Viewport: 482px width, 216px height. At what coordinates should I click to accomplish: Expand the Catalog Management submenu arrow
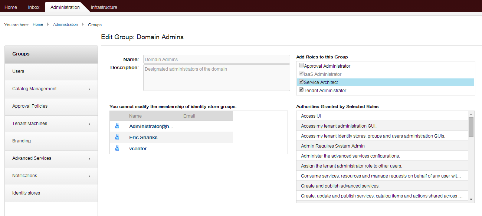89,89
